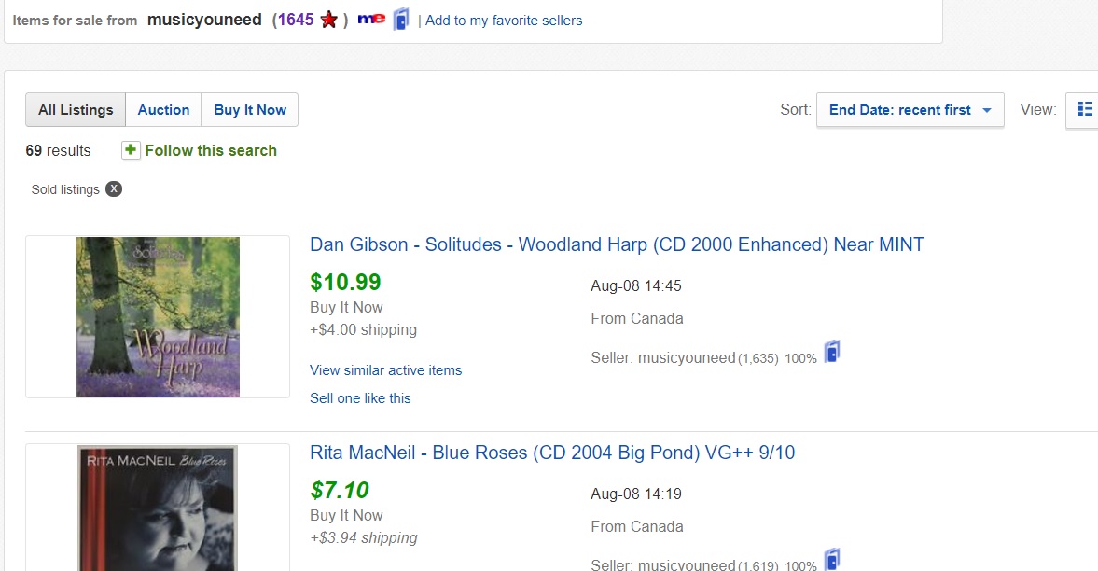The height and width of the screenshot is (571, 1098).
Task: Click store icon beside Woodland Harp seller
Action: (832, 353)
